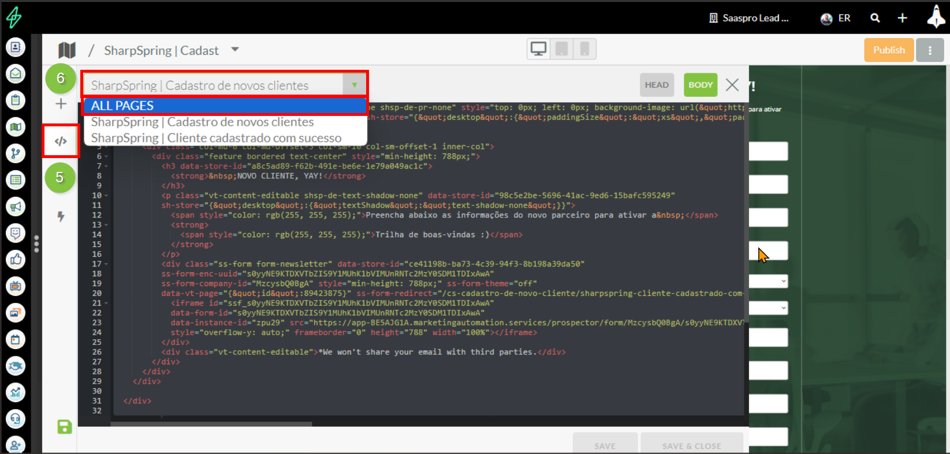Switch the code editor to HEAD
Image resolution: width=950 pixels, height=454 pixels.
657,85
